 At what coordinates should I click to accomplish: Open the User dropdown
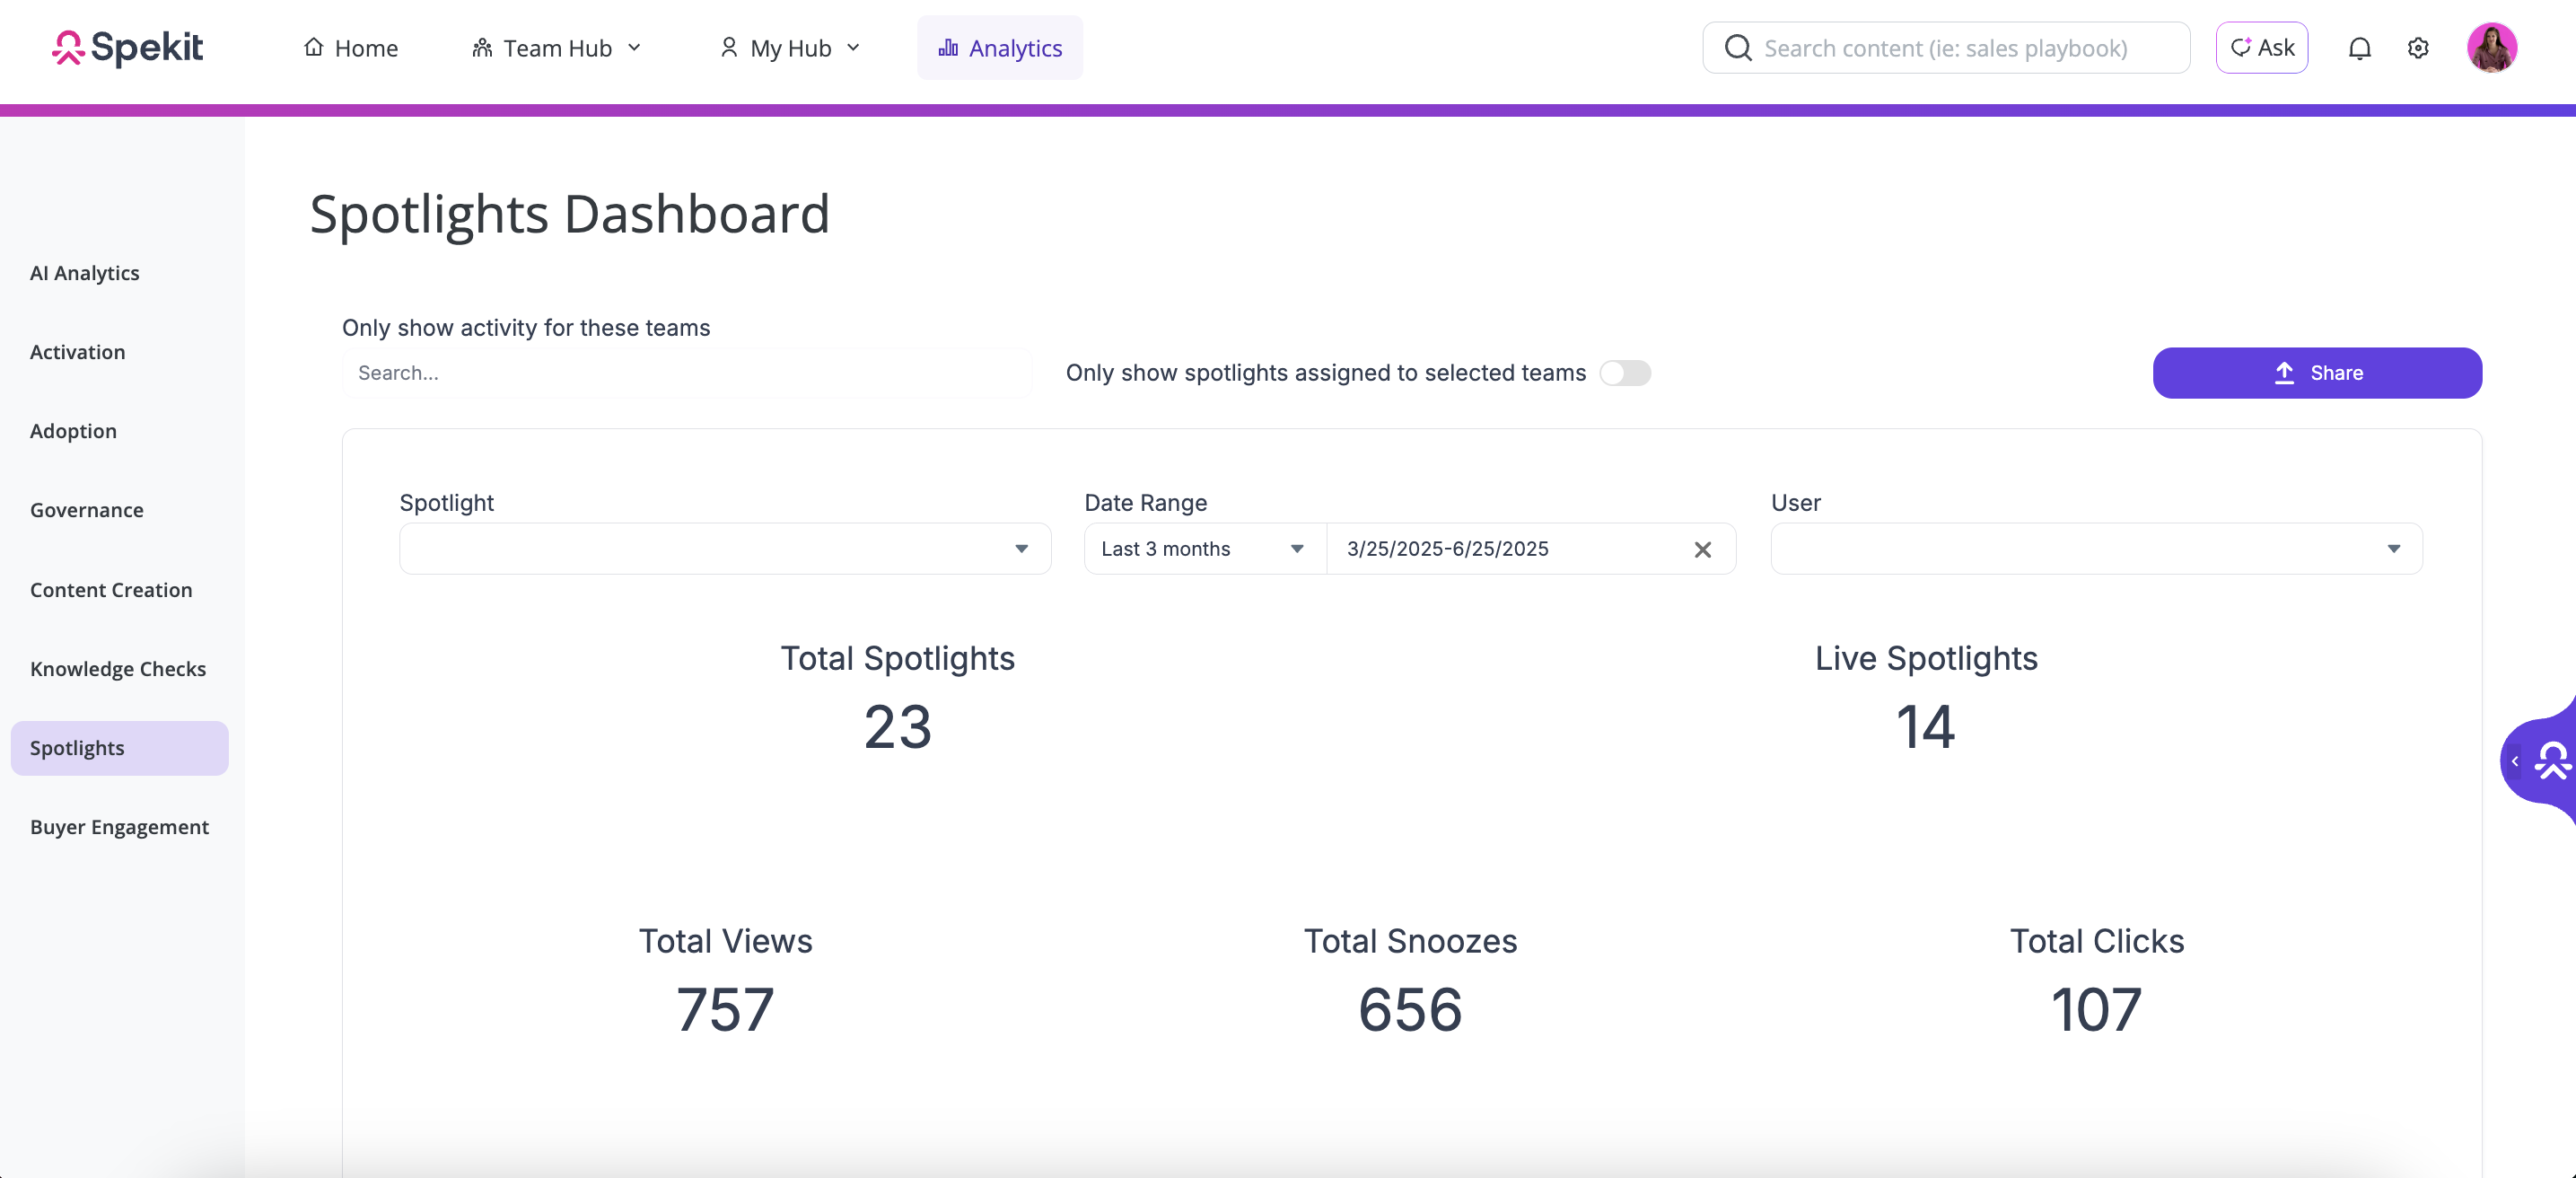pyautogui.click(x=2096, y=549)
